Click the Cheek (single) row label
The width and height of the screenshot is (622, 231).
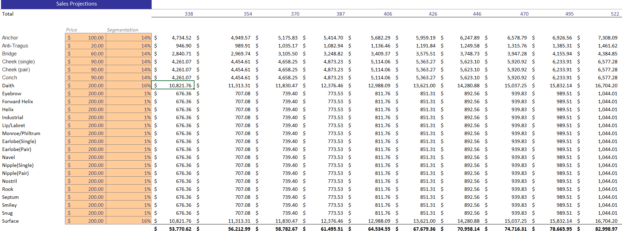click(x=18, y=62)
